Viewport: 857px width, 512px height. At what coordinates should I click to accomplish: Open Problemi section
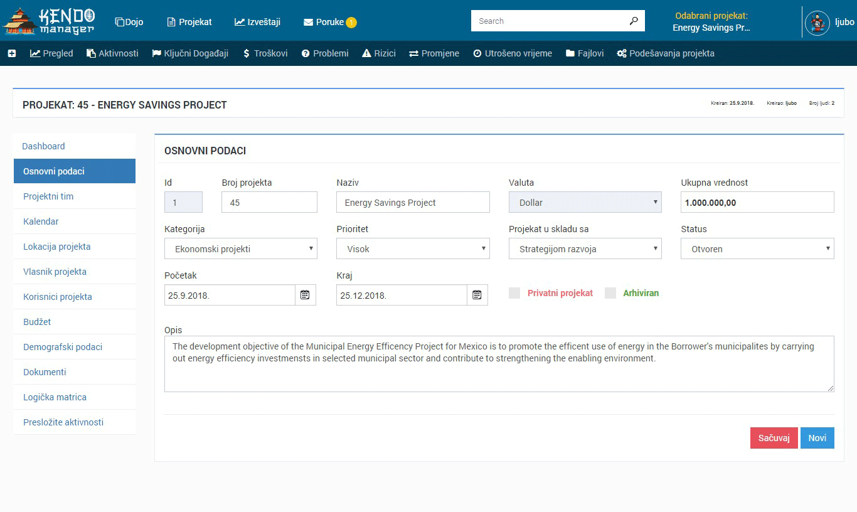tap(325, 53)
